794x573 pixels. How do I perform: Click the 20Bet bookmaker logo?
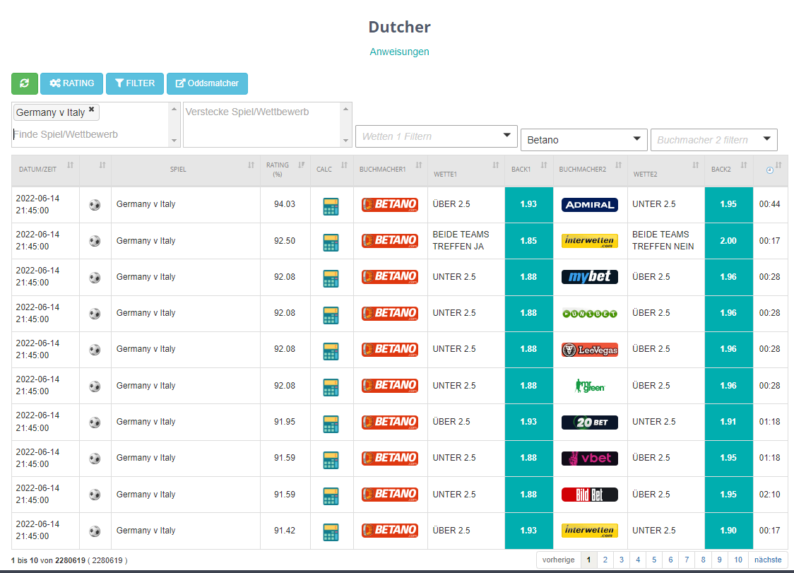(x=589, y=422)
